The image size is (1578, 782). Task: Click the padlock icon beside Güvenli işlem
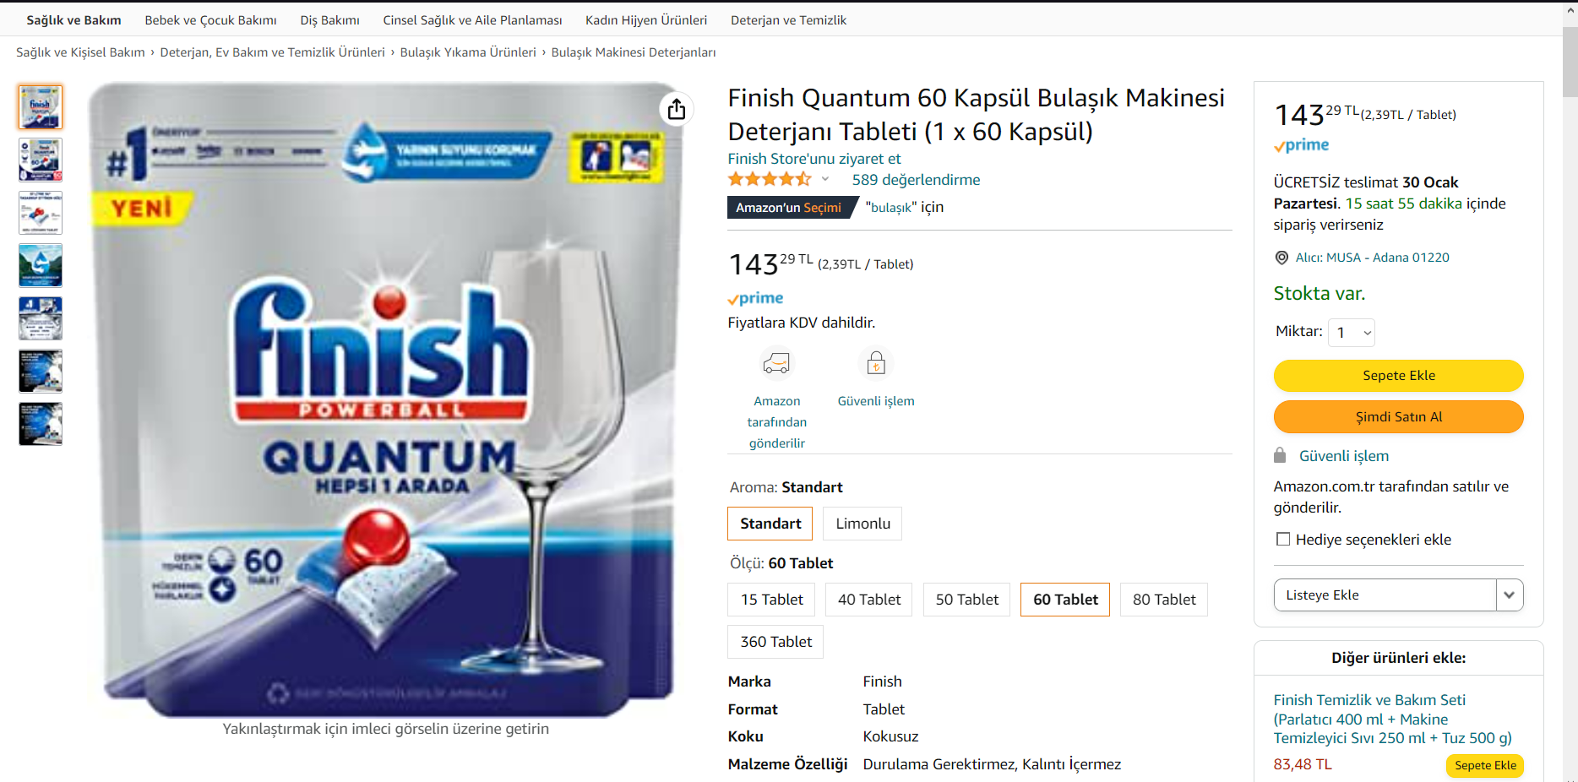pyautogui.click(x=1280, y=455)
